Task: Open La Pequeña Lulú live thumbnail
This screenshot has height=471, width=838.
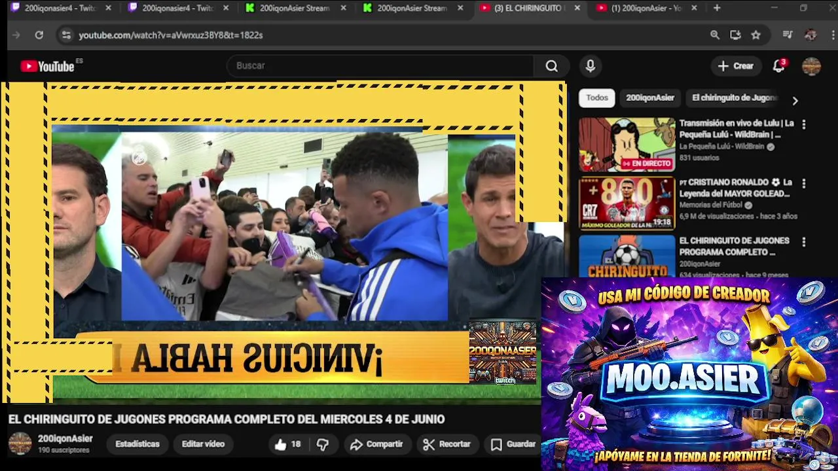Action: (627, 145)
